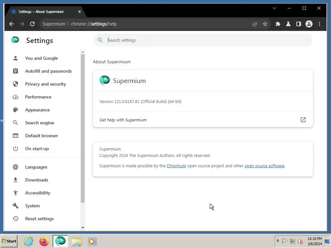Click the clipboard icon for Autofill
The image size is (331, 248).
[x=16, y=71]
